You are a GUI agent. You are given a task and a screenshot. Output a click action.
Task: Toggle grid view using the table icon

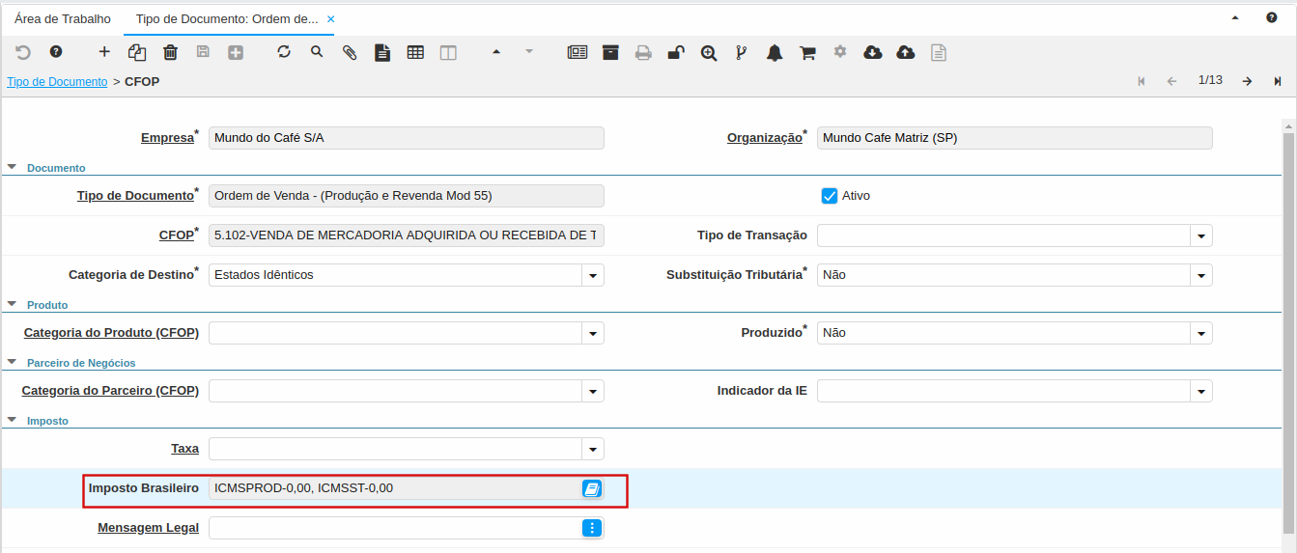(x=415, y=52)
